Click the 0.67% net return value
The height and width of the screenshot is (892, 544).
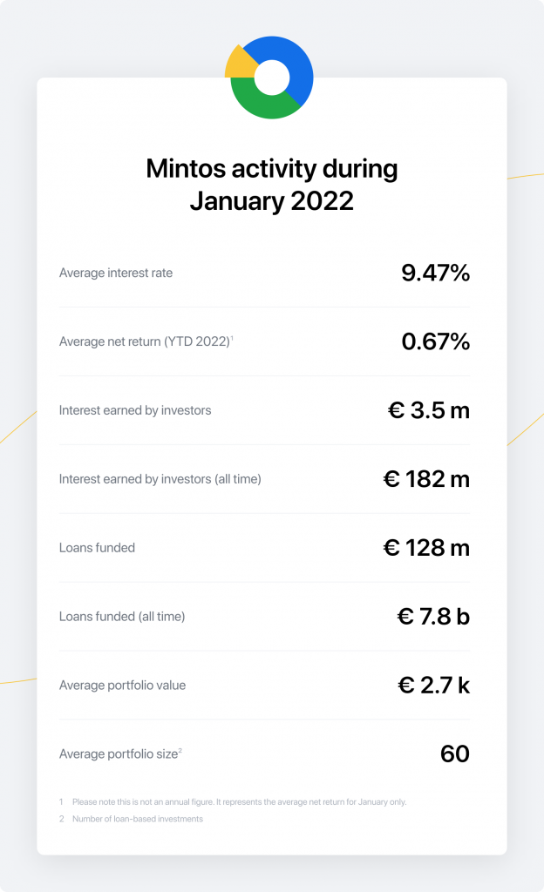(435, 342)
